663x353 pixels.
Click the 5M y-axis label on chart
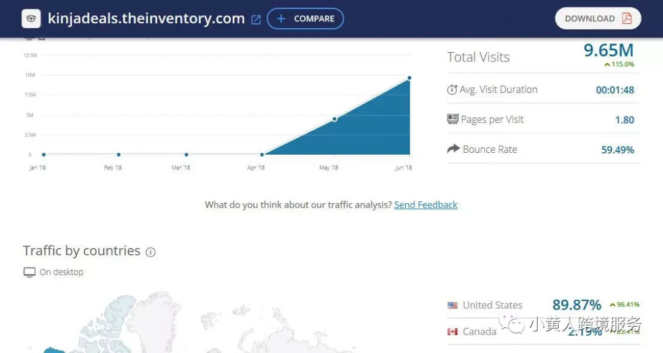(30, 115)
